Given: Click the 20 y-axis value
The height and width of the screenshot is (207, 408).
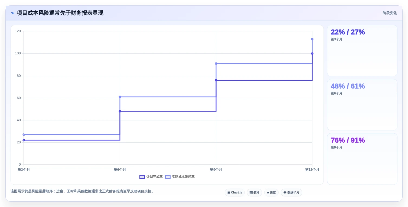Looking at the screenshot, I should 19,142.
